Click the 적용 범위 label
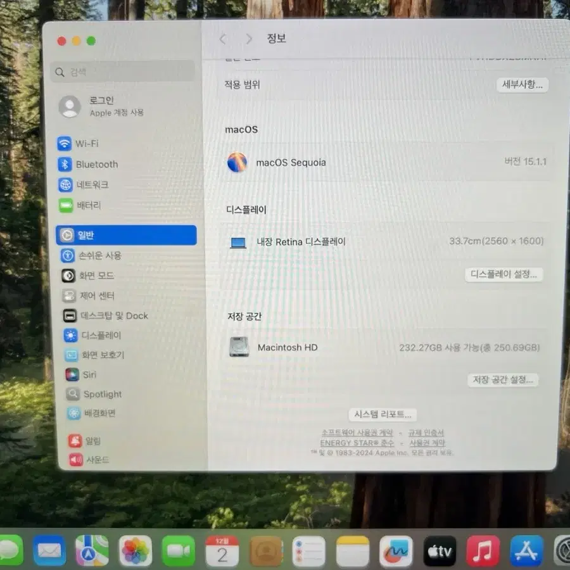Screen dimensions: 570x570 [x=242, y=85]
